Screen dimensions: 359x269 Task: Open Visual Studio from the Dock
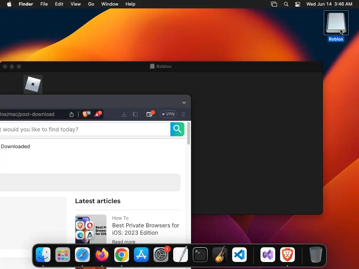(268, 255)
